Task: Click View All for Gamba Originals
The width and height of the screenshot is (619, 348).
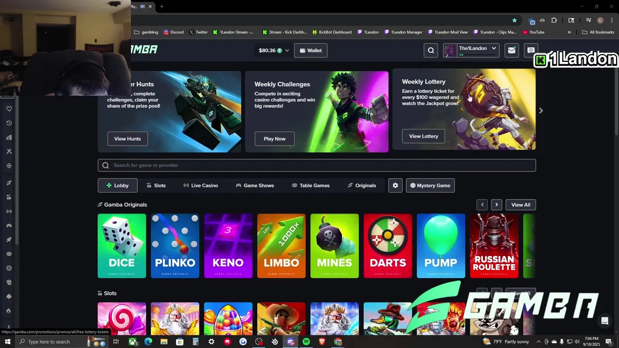Action: (521, 205)
